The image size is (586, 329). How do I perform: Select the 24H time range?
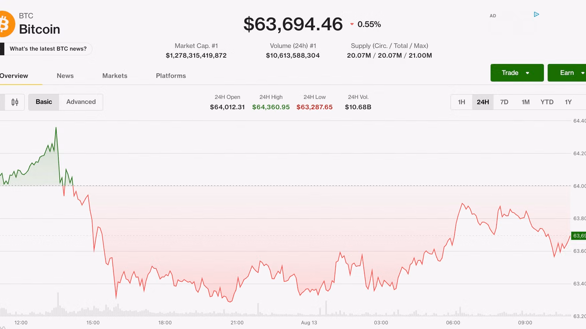(483, 102)
